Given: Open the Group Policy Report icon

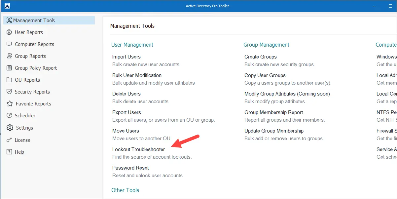Looking at the screenshot, I should point(9,68).
